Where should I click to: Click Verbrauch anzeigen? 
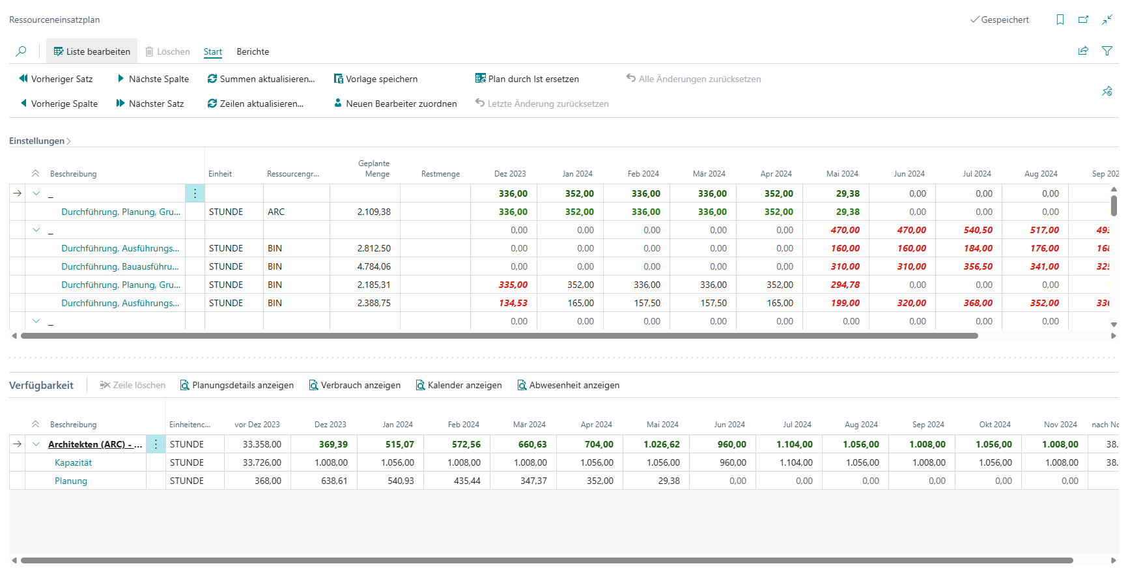coord(355,385)
